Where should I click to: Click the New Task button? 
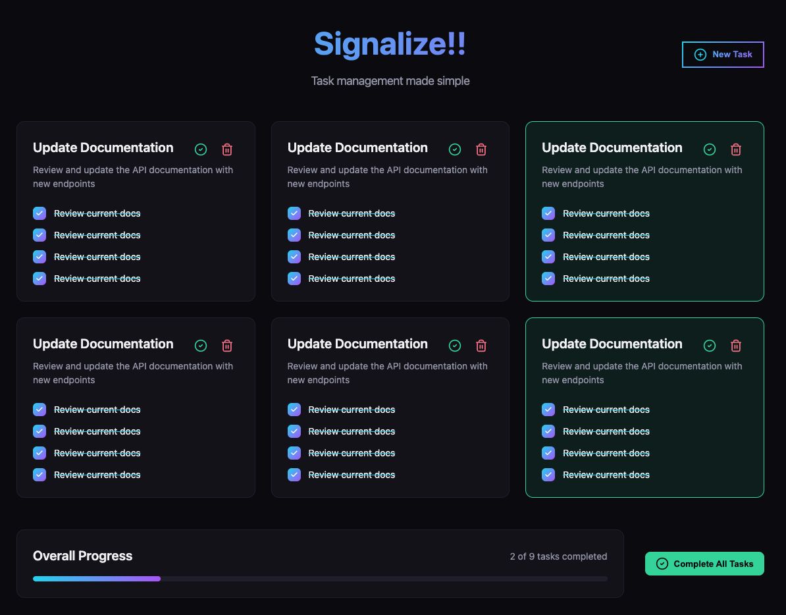click(723, 55)
